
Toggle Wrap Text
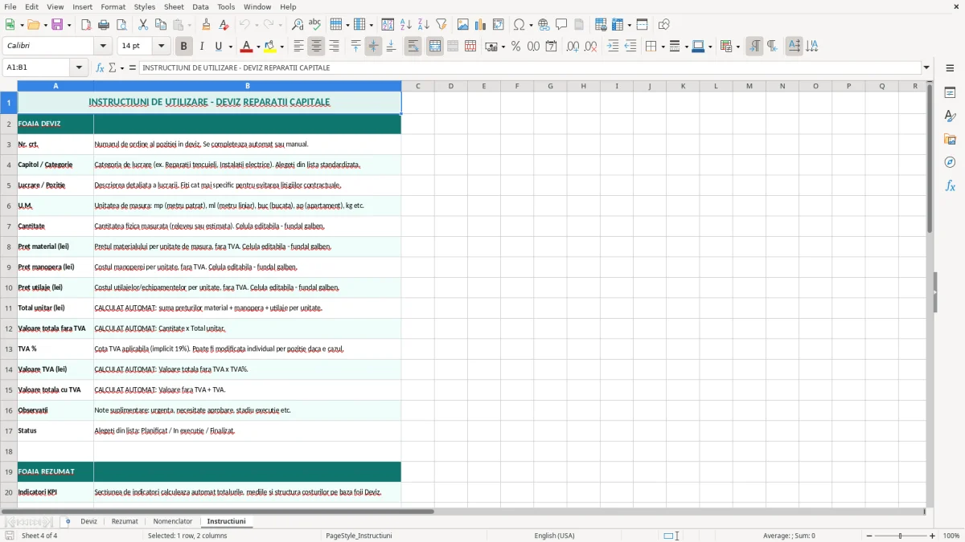(x=413, y=47)
